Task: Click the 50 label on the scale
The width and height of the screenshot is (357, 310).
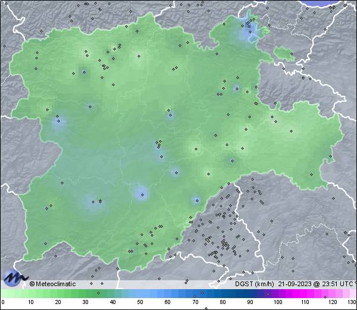Action: pyautogui.click(x=140, y=302)
